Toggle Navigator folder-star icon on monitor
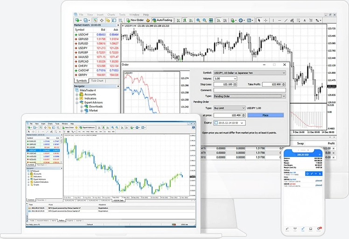Viewport: 349px width, 239px height. coord(108,20)
